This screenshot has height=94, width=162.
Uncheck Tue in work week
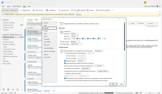(x=83, y=39)
